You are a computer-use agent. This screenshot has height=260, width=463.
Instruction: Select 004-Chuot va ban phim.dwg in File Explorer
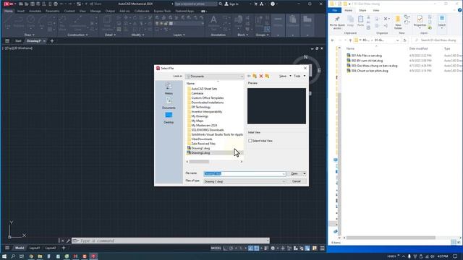tap(367, 71)
